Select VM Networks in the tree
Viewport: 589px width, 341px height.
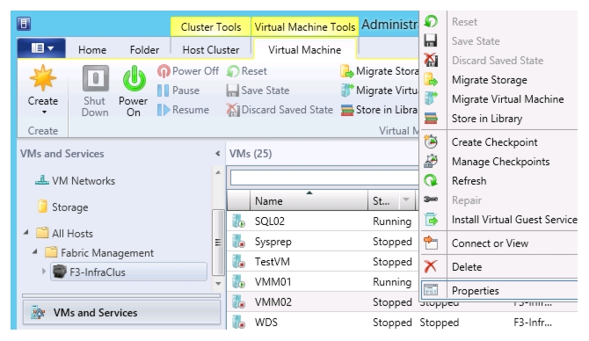click(76, 181)
